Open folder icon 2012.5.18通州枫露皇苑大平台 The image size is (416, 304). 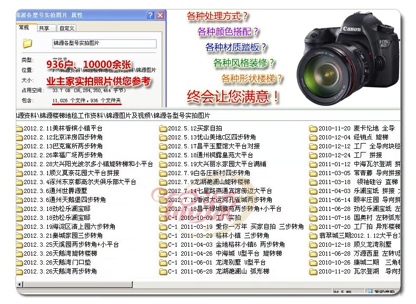coord(163,156)
